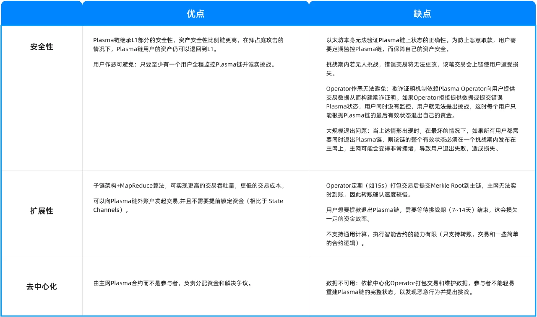Click the paragraph starting '可以向Plasma链外账户发起交易'
This screenshot has height=317, width=537.
coord(188,205)
